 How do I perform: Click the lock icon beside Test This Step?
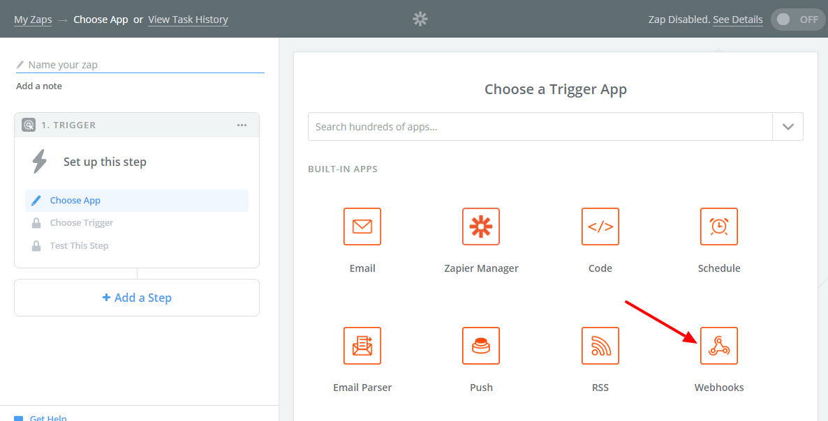[36, 246]
